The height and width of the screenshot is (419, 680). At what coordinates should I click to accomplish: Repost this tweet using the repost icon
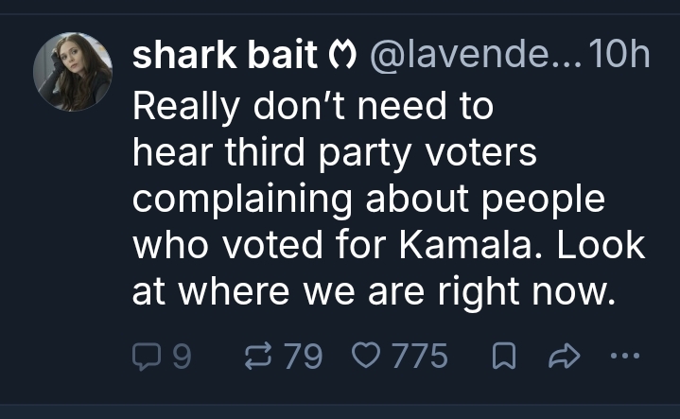tap(255, 357)
